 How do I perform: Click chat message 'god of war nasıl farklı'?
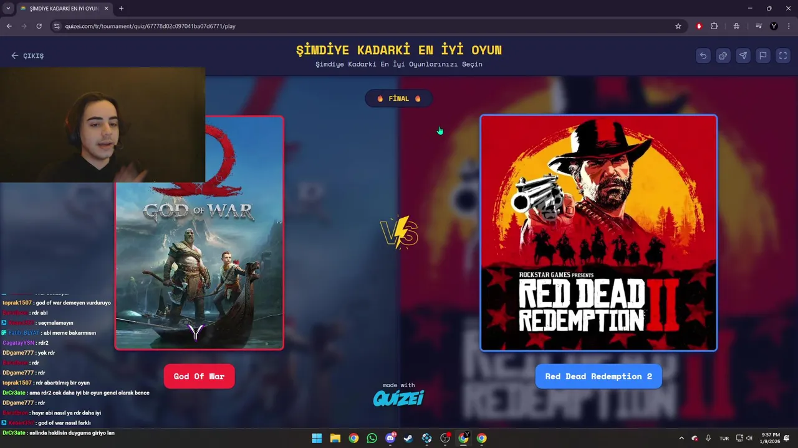(x=64, y=422)
